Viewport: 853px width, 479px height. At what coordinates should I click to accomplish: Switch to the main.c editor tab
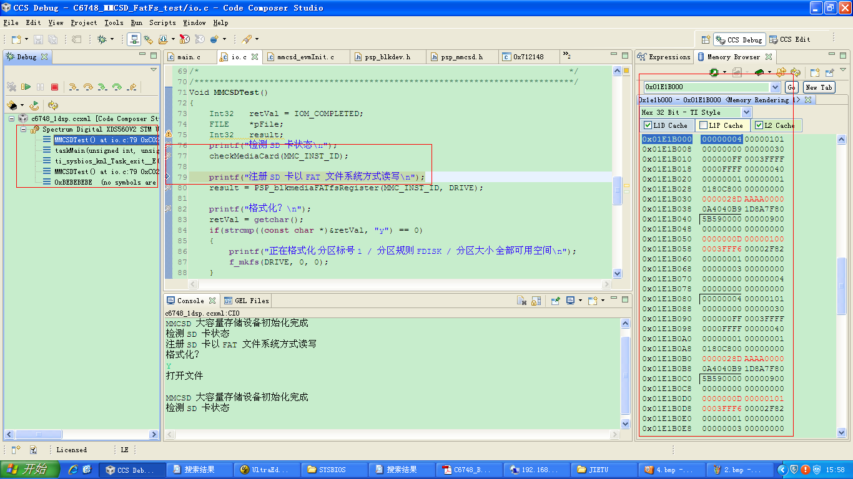pos(189,57)
